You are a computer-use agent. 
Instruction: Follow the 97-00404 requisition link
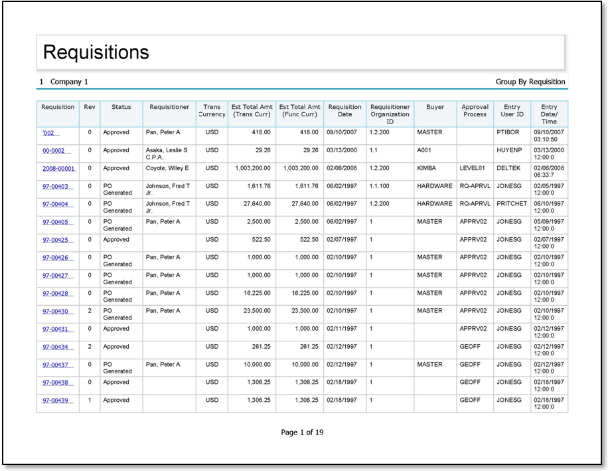(55, 205)
